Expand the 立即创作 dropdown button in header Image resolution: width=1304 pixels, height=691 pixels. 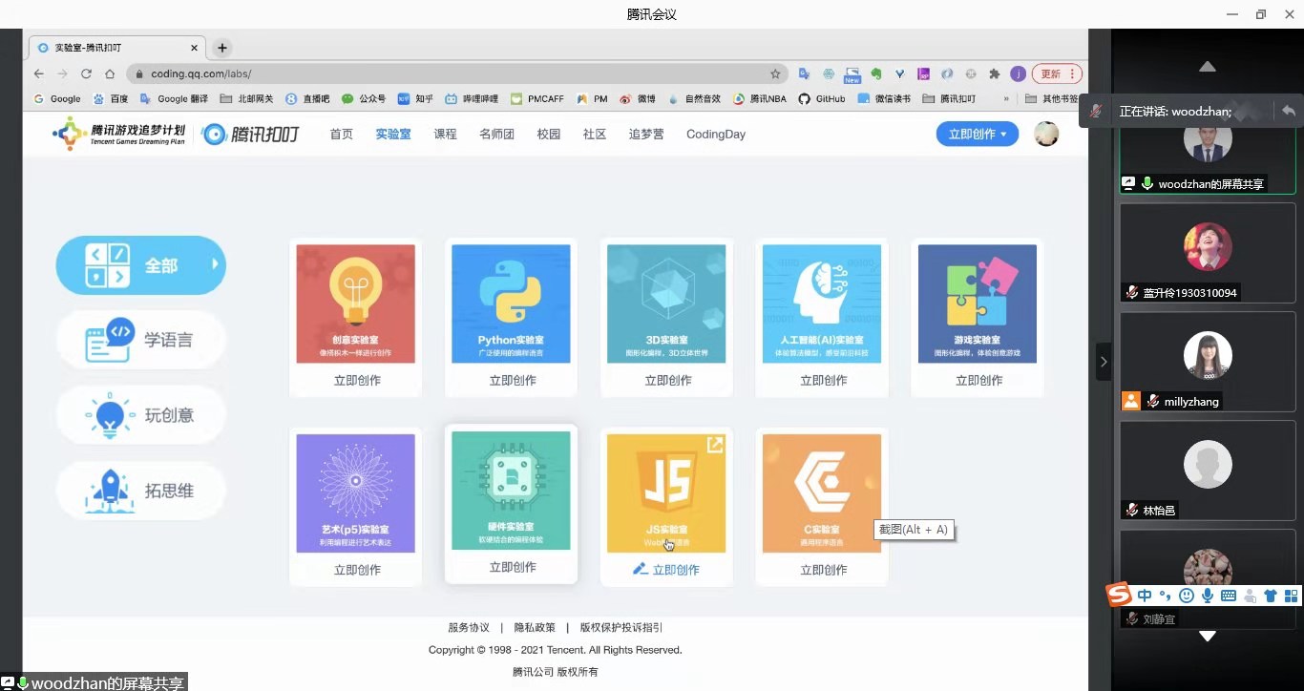tap(978, 135)
